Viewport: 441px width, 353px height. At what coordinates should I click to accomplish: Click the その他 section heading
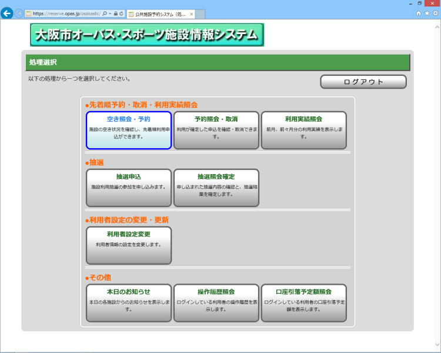click(98, 278)
